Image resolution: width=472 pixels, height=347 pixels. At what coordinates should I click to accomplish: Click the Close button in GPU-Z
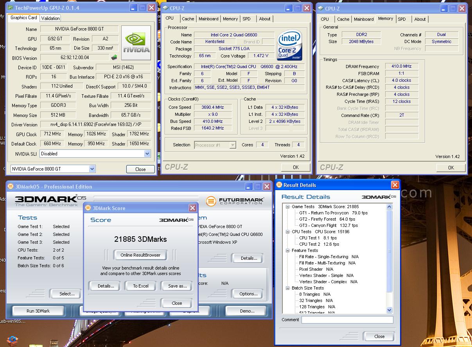[x=140, y=169]
